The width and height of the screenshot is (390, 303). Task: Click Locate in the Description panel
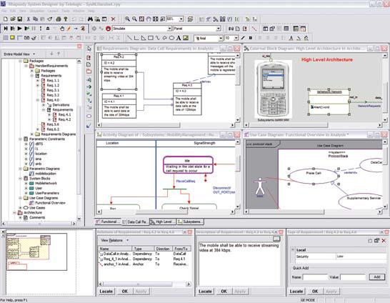point(205,292)
